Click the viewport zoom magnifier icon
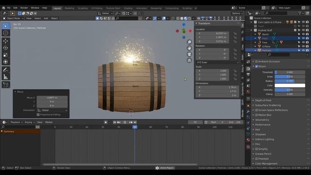This screenshot has height=175, width=311. point(190,42)
